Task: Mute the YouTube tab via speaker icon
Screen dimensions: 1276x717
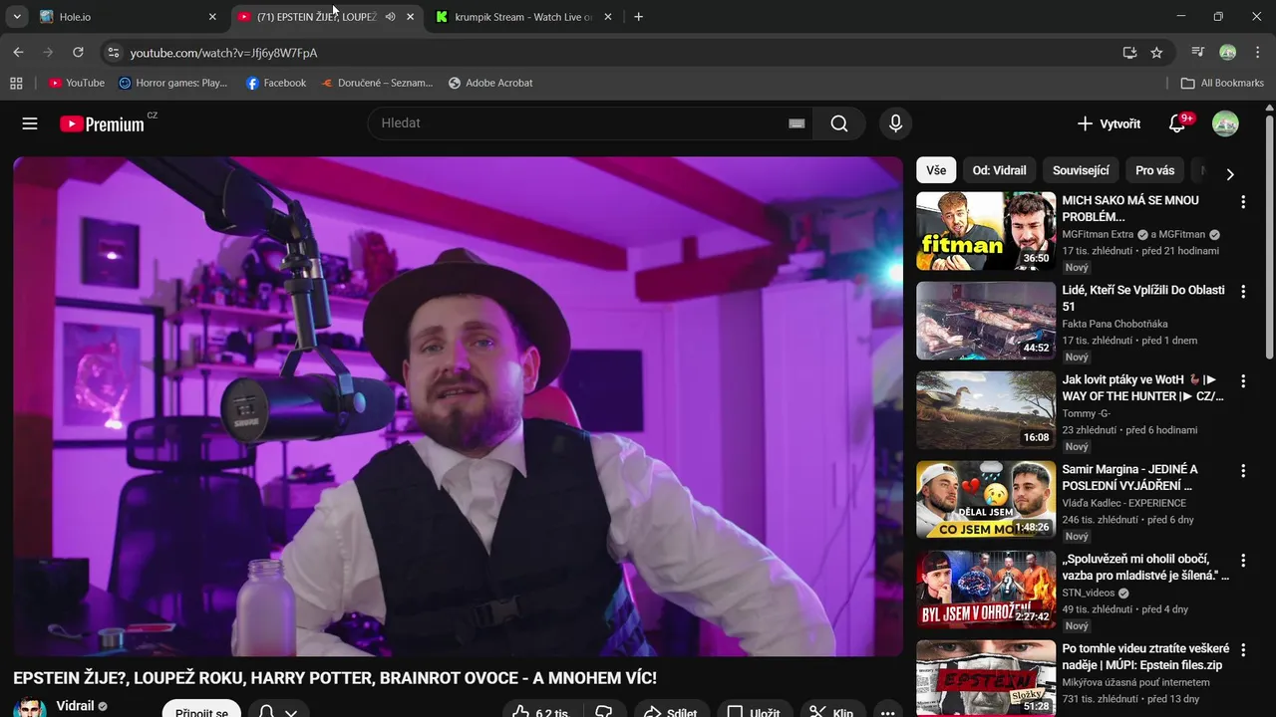Action: pos(390,17)
